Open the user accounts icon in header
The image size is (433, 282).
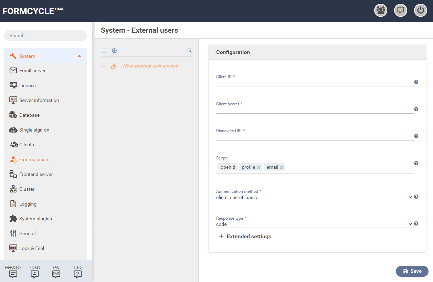(381, 10)
